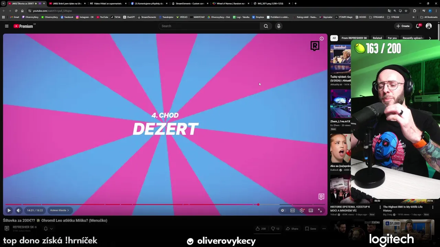440x247 pixels.
Task: Reload the page
Action: coord(16,11)
